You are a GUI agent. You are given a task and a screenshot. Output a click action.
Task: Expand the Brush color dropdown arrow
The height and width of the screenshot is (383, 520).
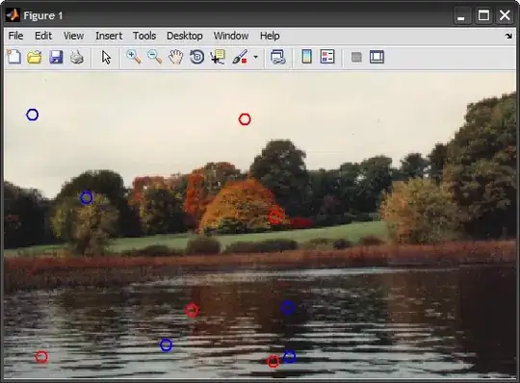click(x=256, y=57)
